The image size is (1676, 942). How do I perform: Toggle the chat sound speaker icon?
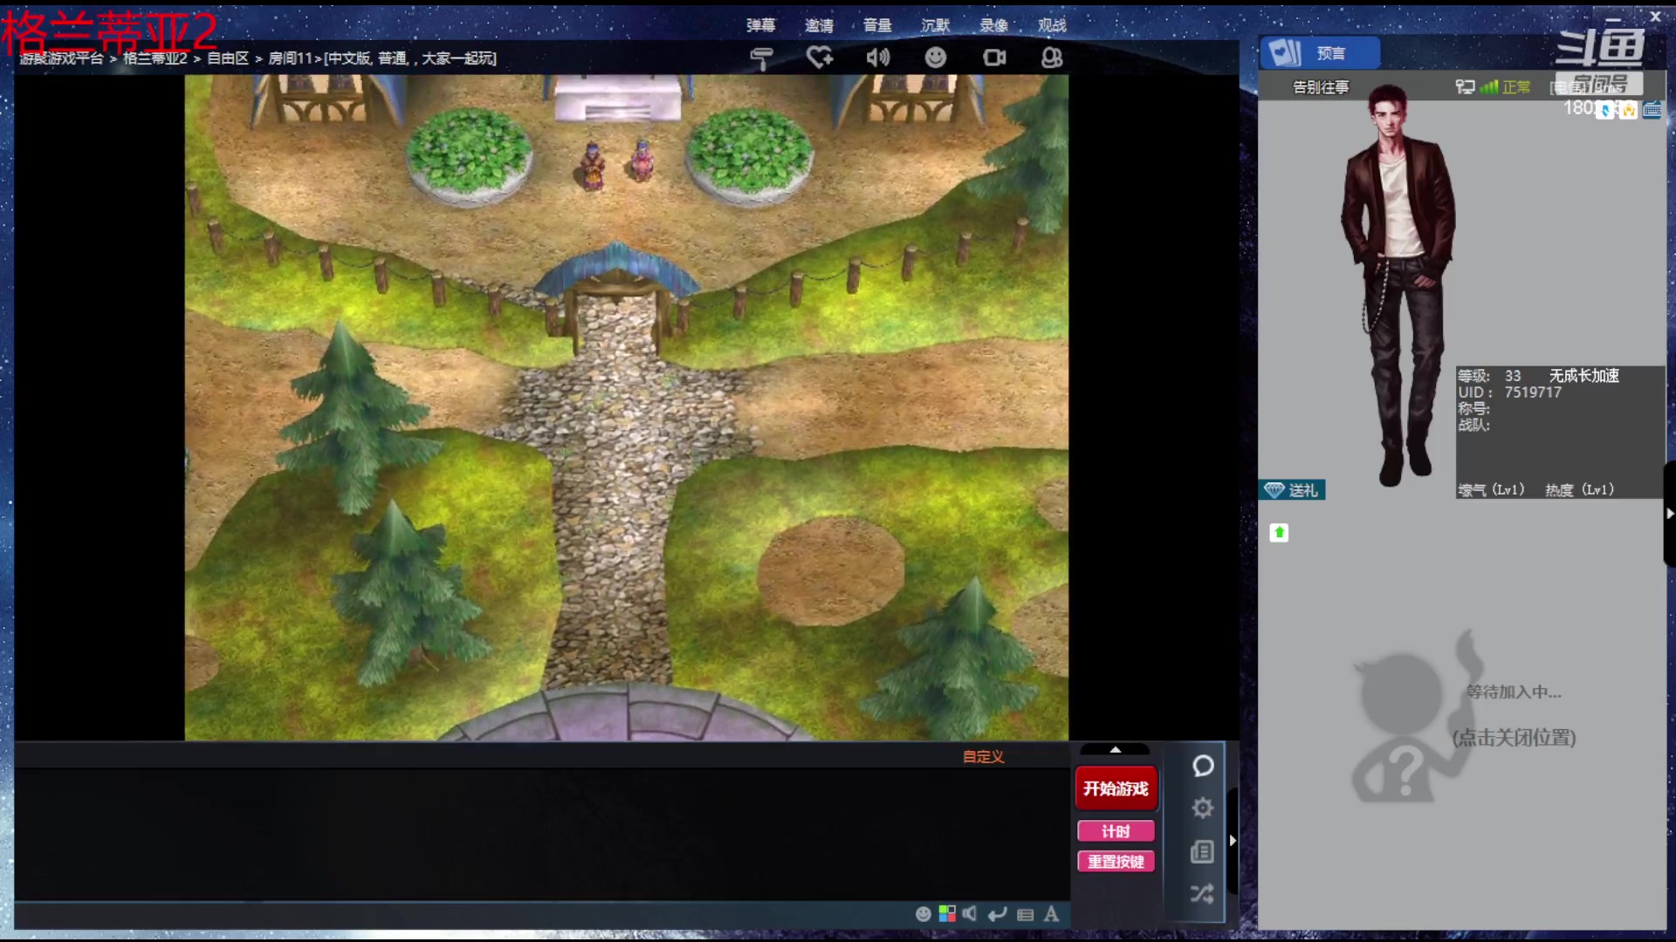[970, 914]
